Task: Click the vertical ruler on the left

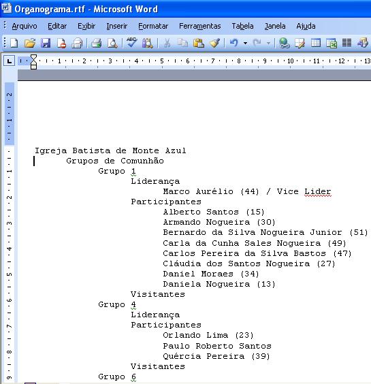Action: 10,233
